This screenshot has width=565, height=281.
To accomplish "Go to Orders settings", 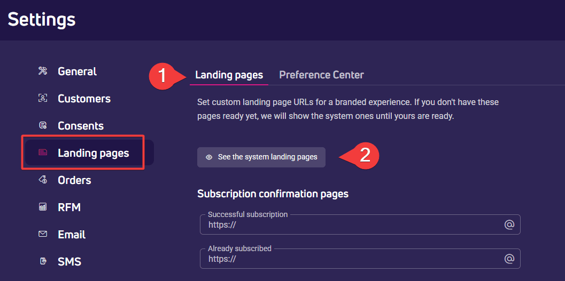I will [75, 180].
